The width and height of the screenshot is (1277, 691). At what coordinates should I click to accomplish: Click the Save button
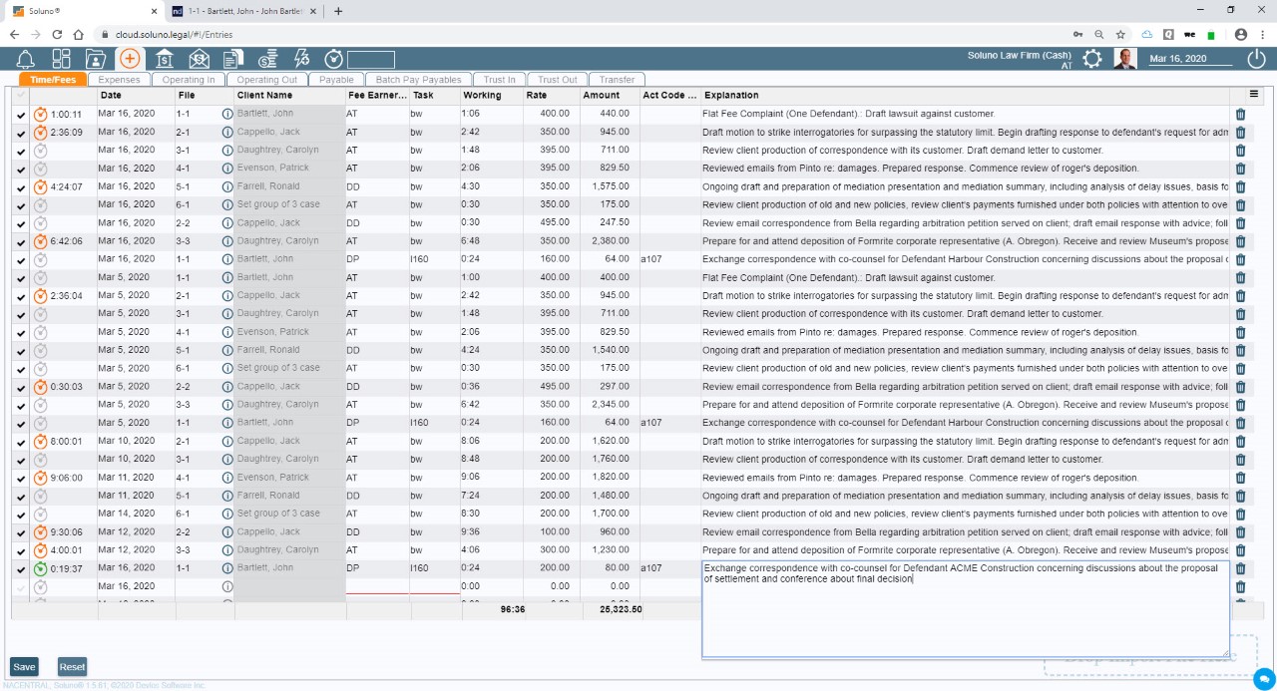pyautogui.click(x=23, y=666)
